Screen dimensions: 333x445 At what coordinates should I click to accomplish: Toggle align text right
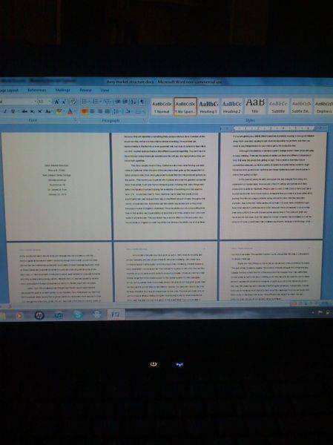click(99, 111)
